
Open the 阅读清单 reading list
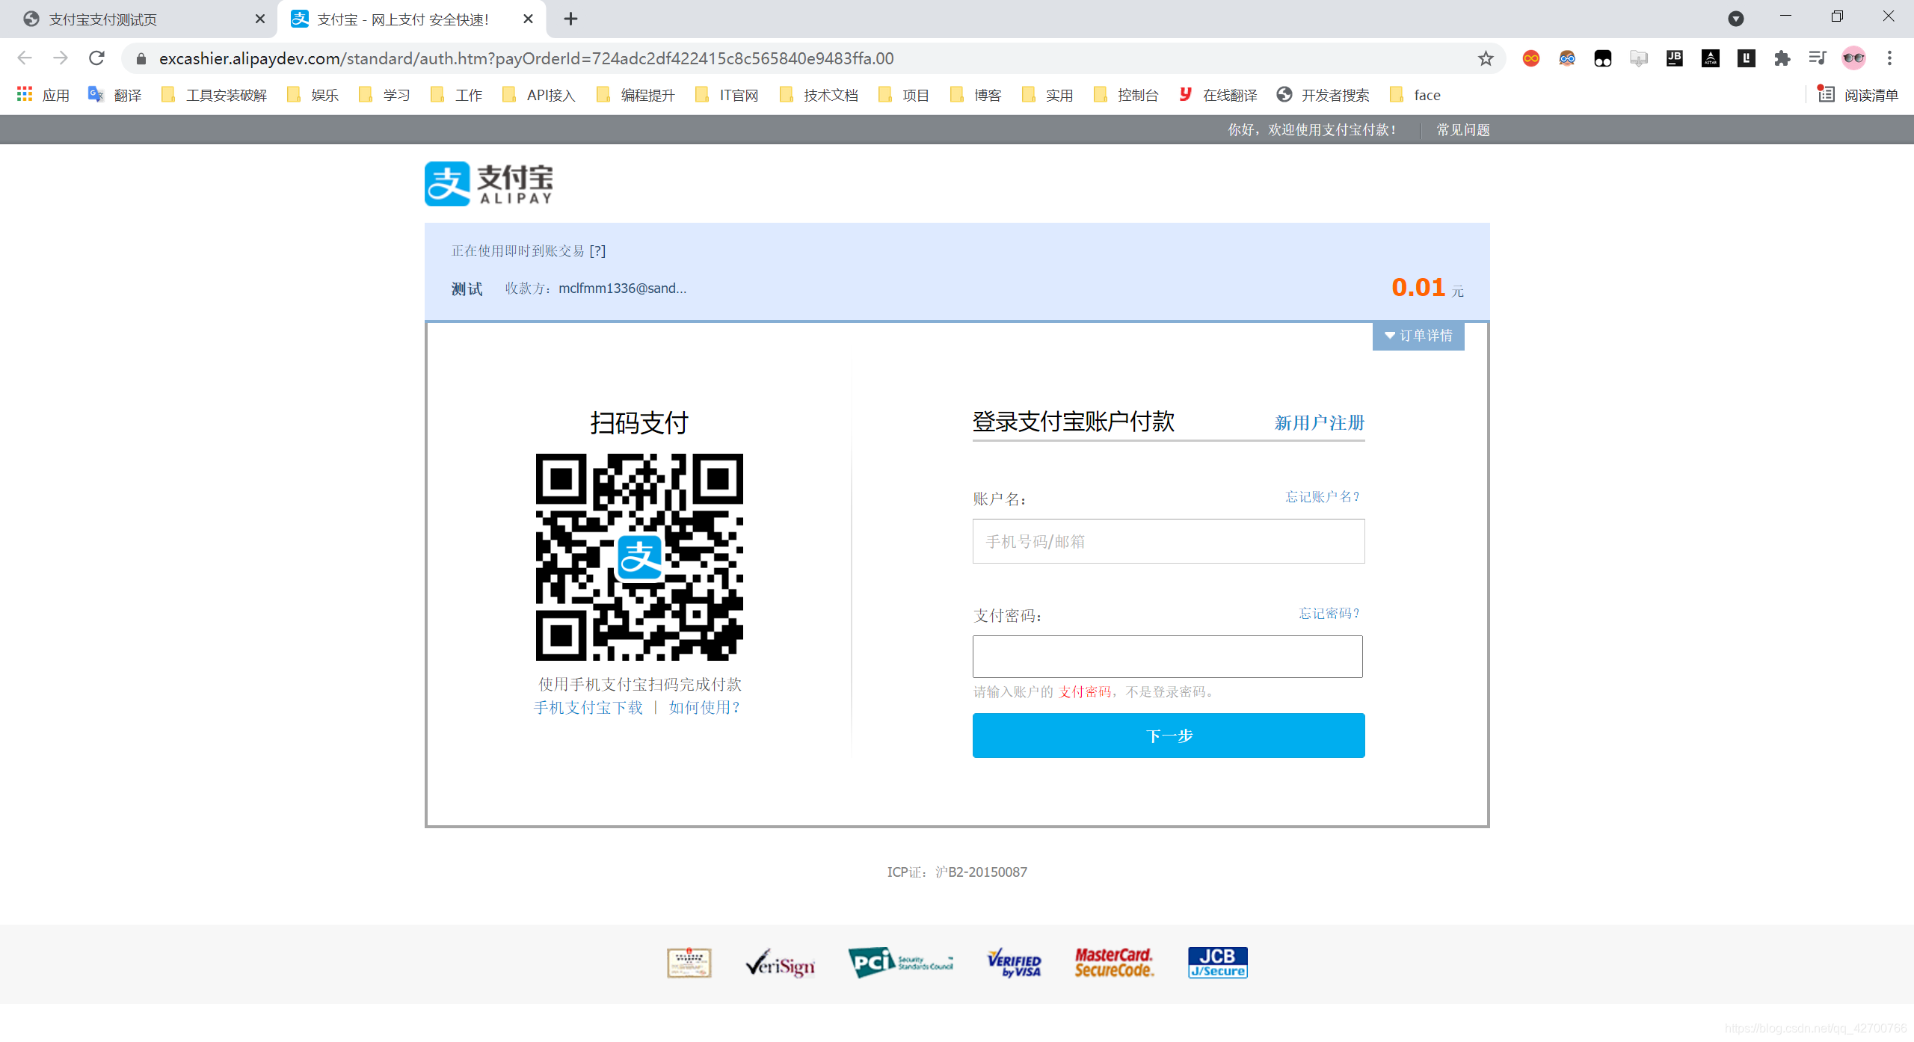click(x=1859, y=95)
